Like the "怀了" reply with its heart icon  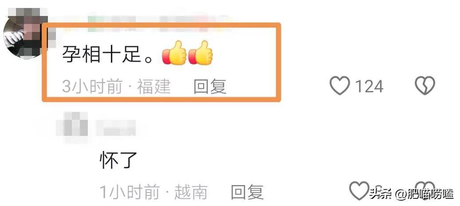(359, 191)
